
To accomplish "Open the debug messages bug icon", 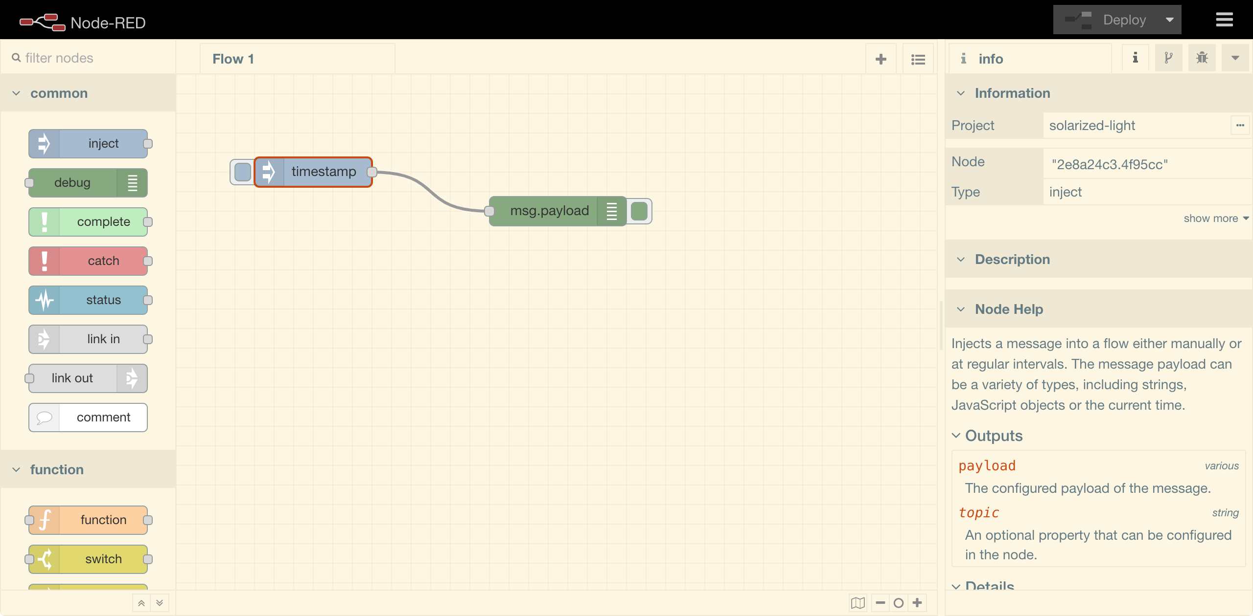I will point(1202,58).
